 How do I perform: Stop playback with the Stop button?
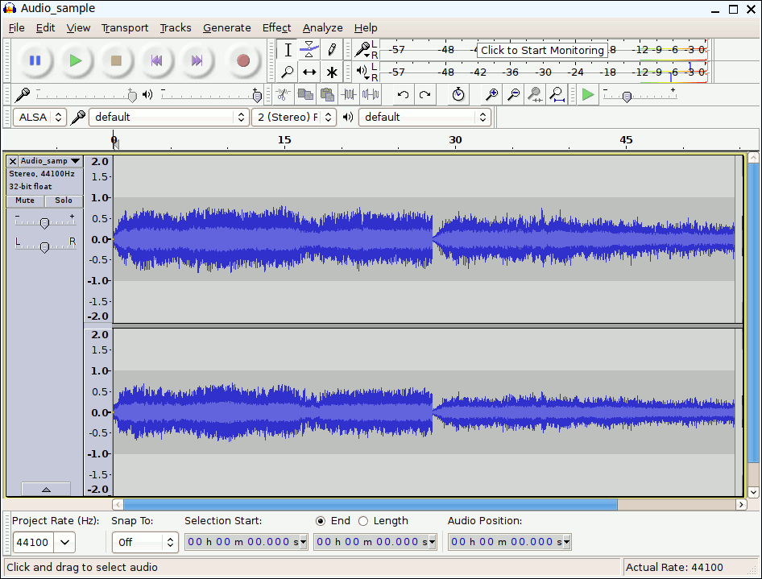[x=116, y=60]
